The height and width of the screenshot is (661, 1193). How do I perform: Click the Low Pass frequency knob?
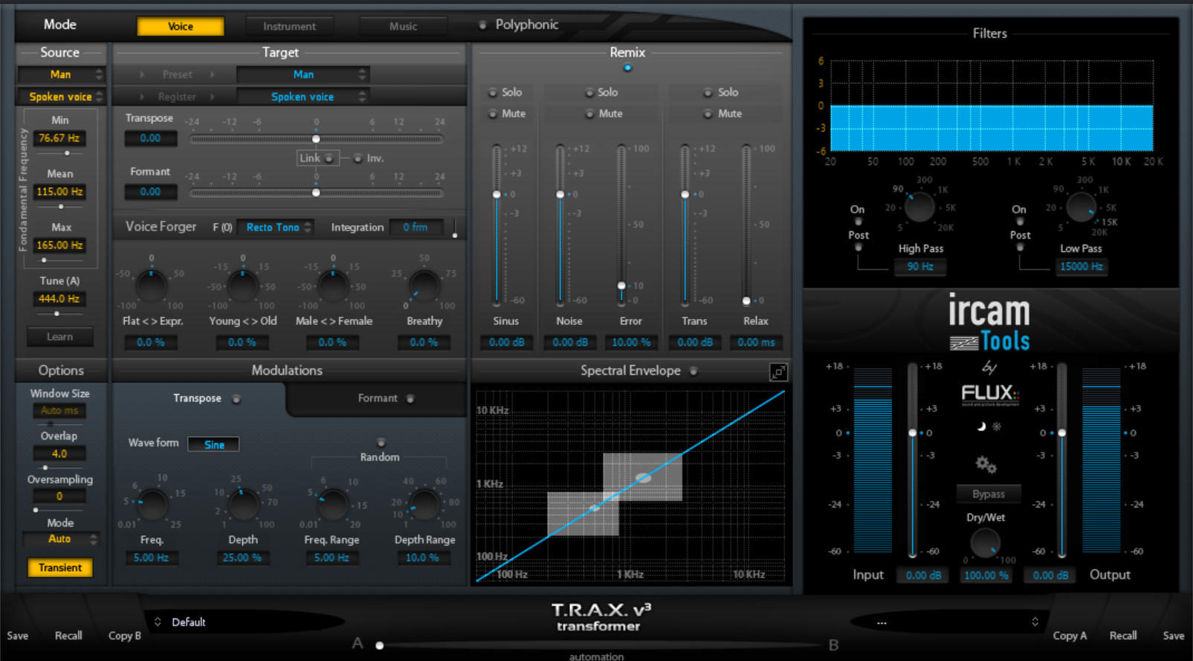coord(1081,207)
